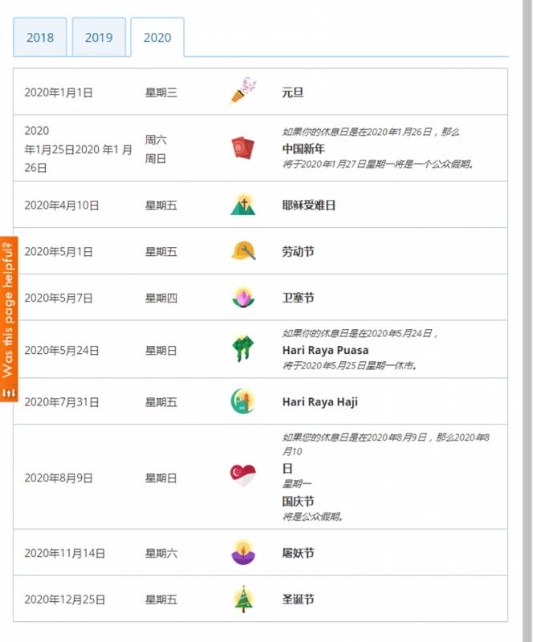Click the 2020年8月9日 date cell
The height and width of the screenshot is (642, 533).
pyautogui.click(x=59, y=477)
